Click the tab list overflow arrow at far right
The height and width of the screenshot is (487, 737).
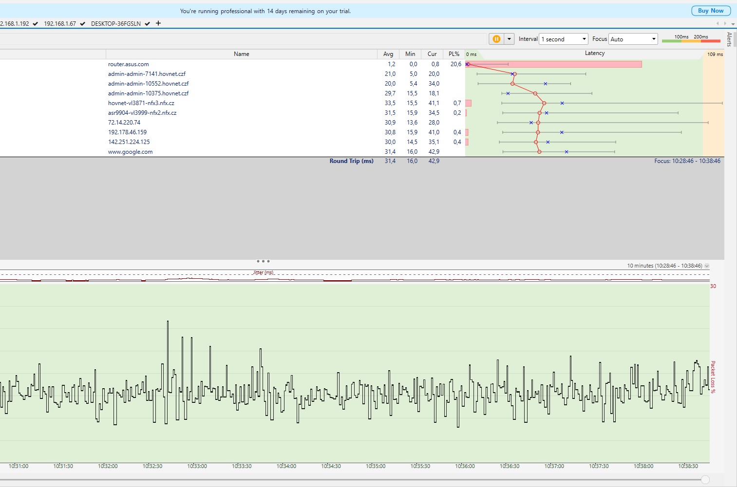(733, 23)
